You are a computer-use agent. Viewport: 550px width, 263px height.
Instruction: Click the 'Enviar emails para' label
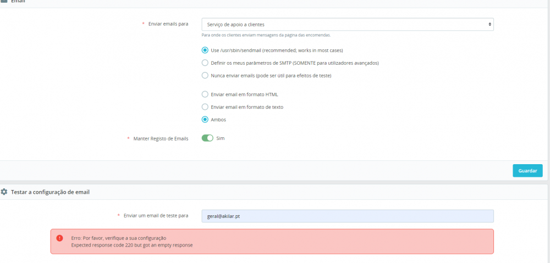[x=168, y=24]
